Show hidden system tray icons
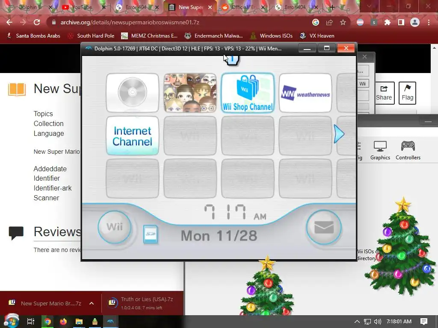The image size is (438, 328). coord(357,322)
